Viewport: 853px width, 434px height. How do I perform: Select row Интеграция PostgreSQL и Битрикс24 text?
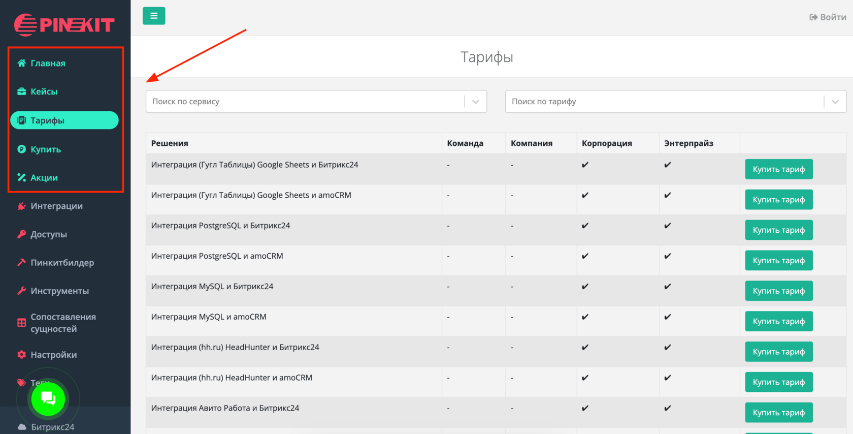pyautogui.click(x=220, y=226)
